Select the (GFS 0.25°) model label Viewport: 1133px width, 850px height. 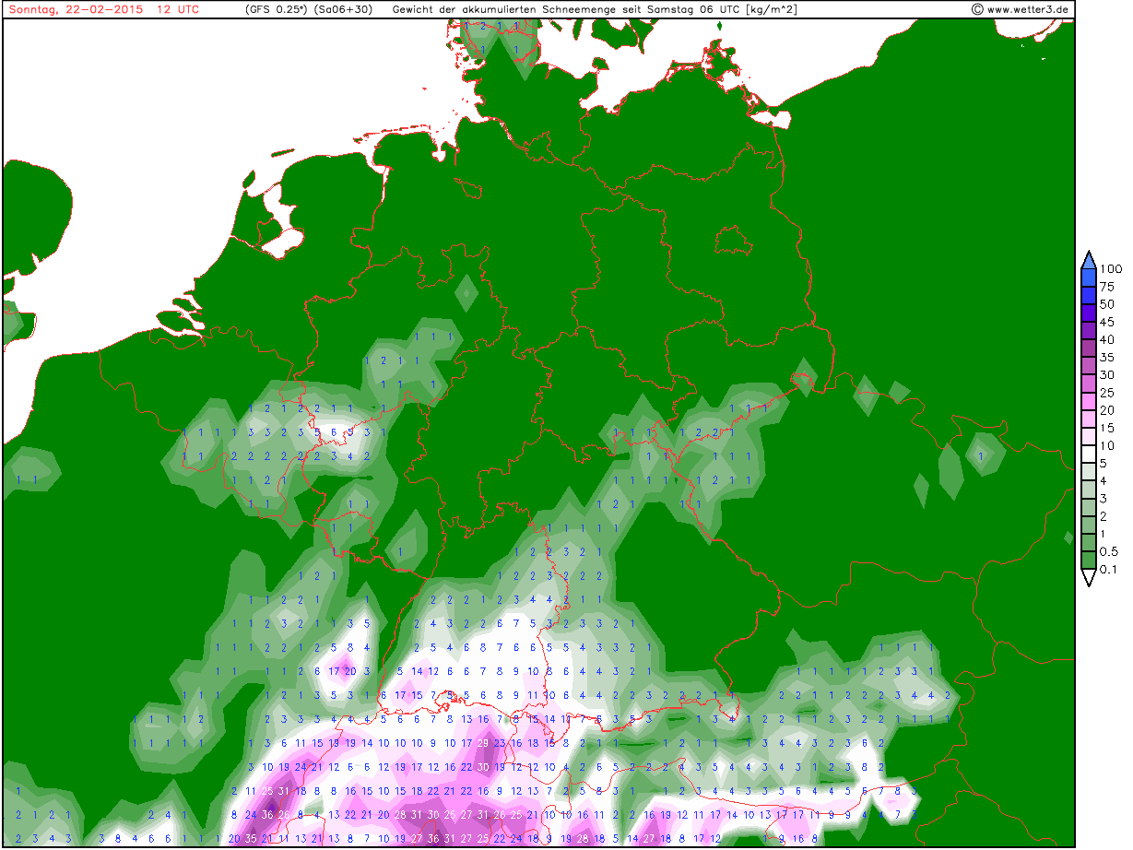[x=276, y=9]
